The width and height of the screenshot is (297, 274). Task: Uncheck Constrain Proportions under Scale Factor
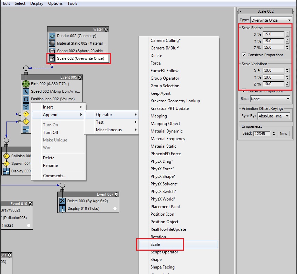244,55
